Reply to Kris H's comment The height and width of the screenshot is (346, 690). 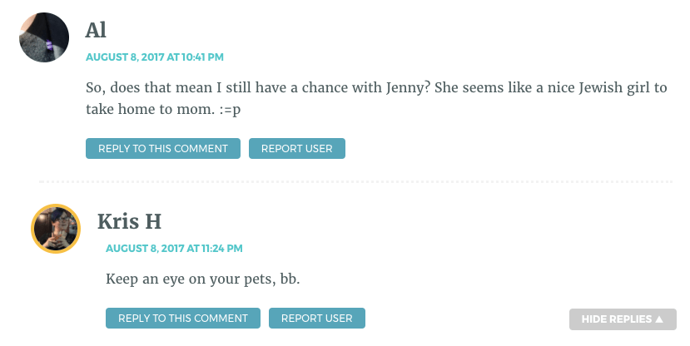click(x=182, y=319)
